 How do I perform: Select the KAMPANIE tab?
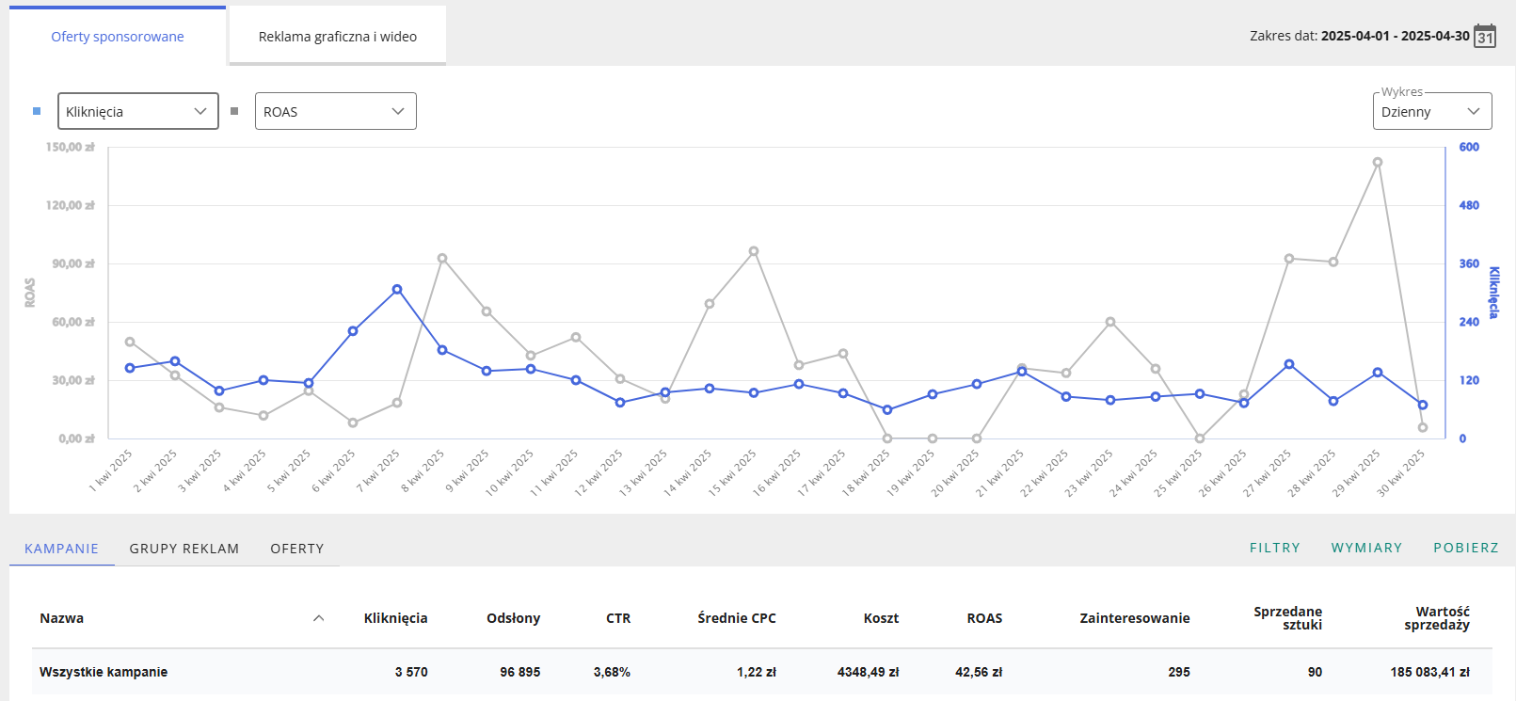pyautogui.click(x=61, y=549)
